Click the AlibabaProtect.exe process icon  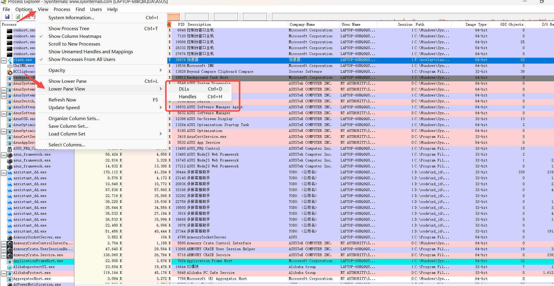(10, 273)
